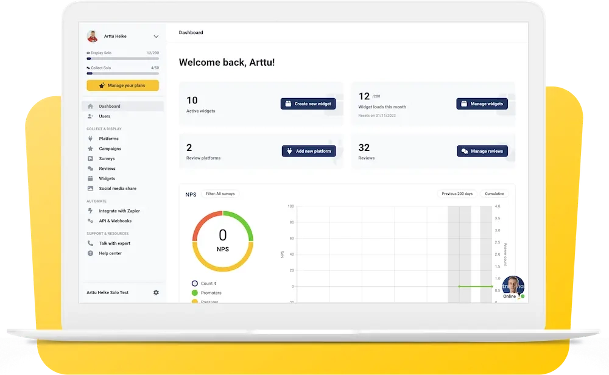Expand the Arttu Helke account dropdown
The height and width of the screenshot is (375, 609).
tap(156, 37)
